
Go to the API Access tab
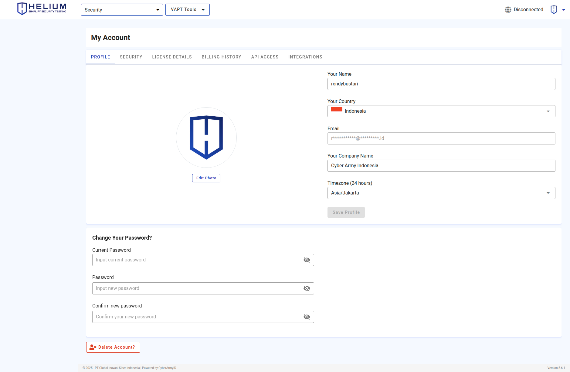tap(265, 57)
